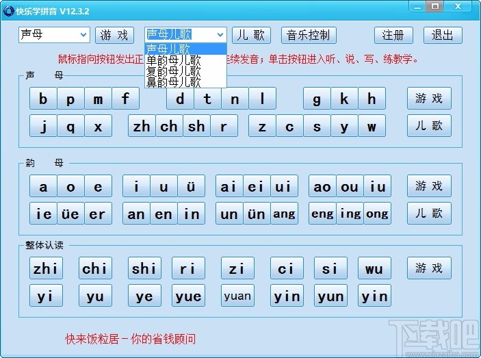Click the ang final button

click(x=285, y=213)
